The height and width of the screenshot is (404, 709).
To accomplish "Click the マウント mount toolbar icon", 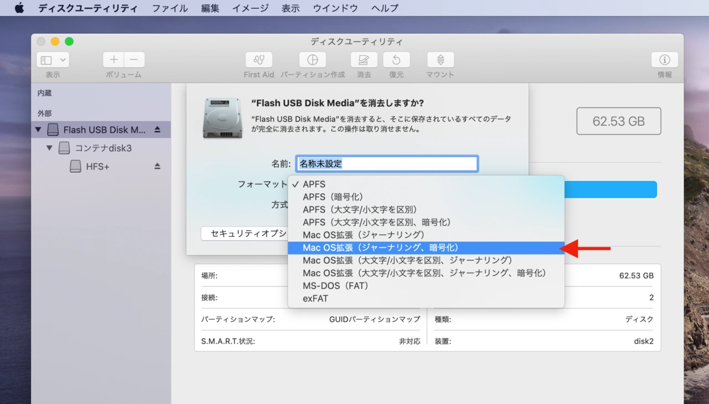I will (x=440, y=60).
